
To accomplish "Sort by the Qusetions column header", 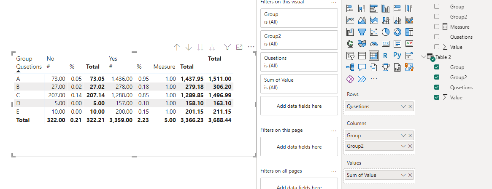I will [29, 67].
